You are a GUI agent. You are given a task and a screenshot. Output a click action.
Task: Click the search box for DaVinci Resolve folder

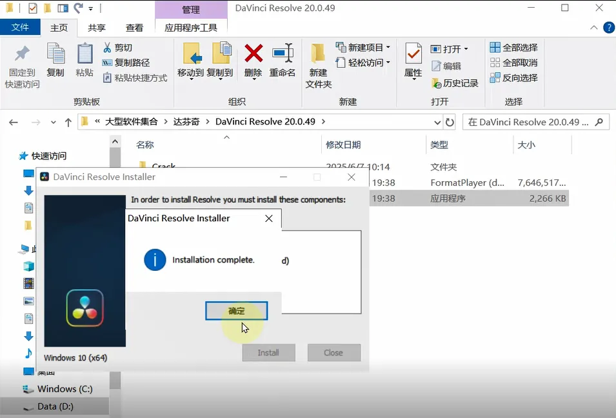click(536, 122)
